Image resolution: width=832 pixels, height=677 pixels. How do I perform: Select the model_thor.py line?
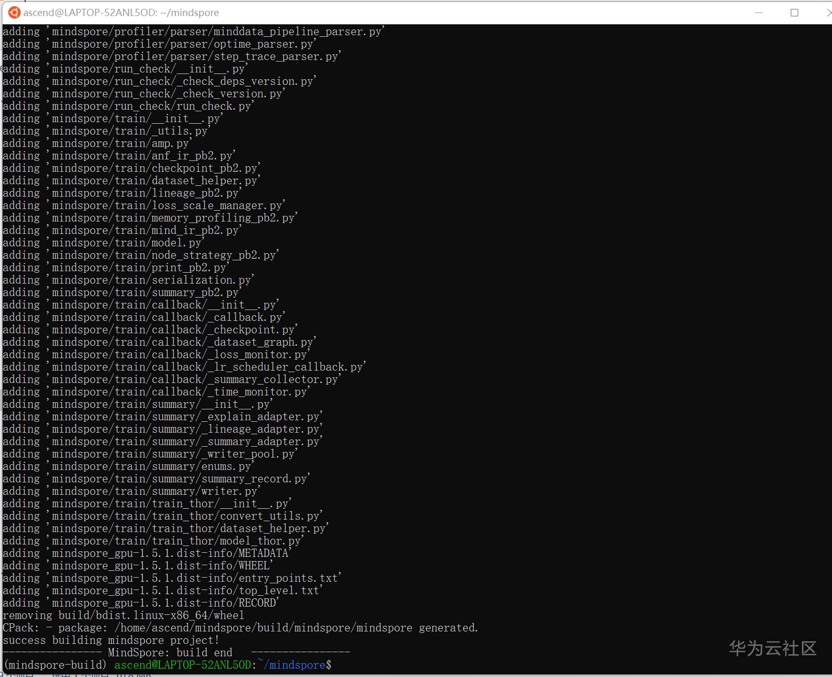153,541
